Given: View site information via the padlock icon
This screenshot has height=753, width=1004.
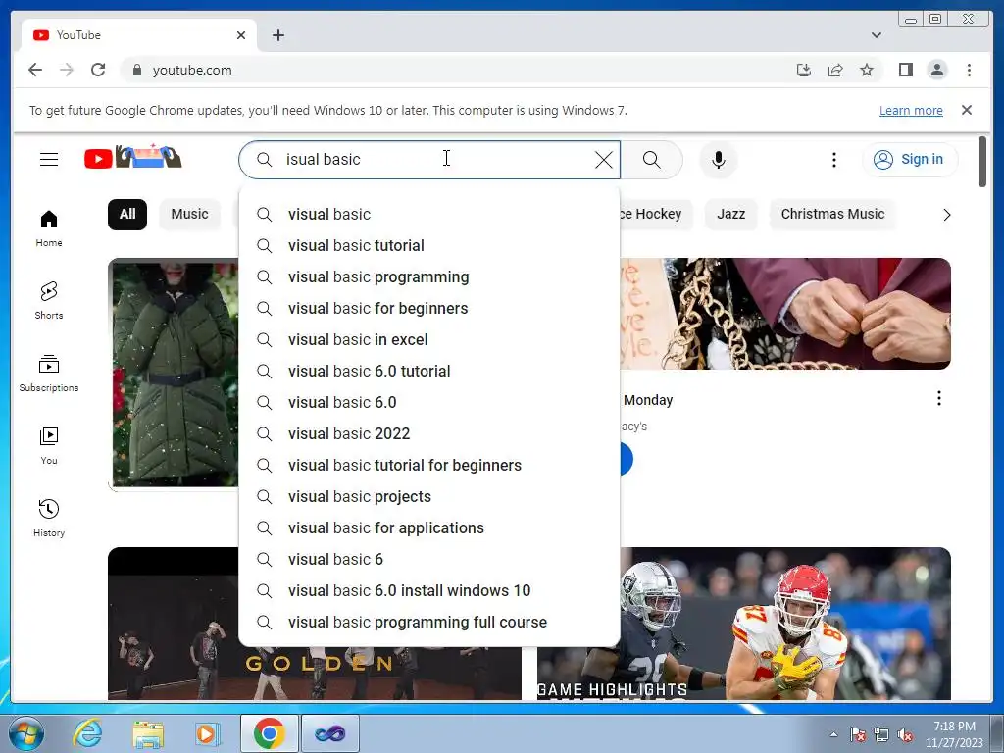Looking at the screenshot, I should [136, 70].
